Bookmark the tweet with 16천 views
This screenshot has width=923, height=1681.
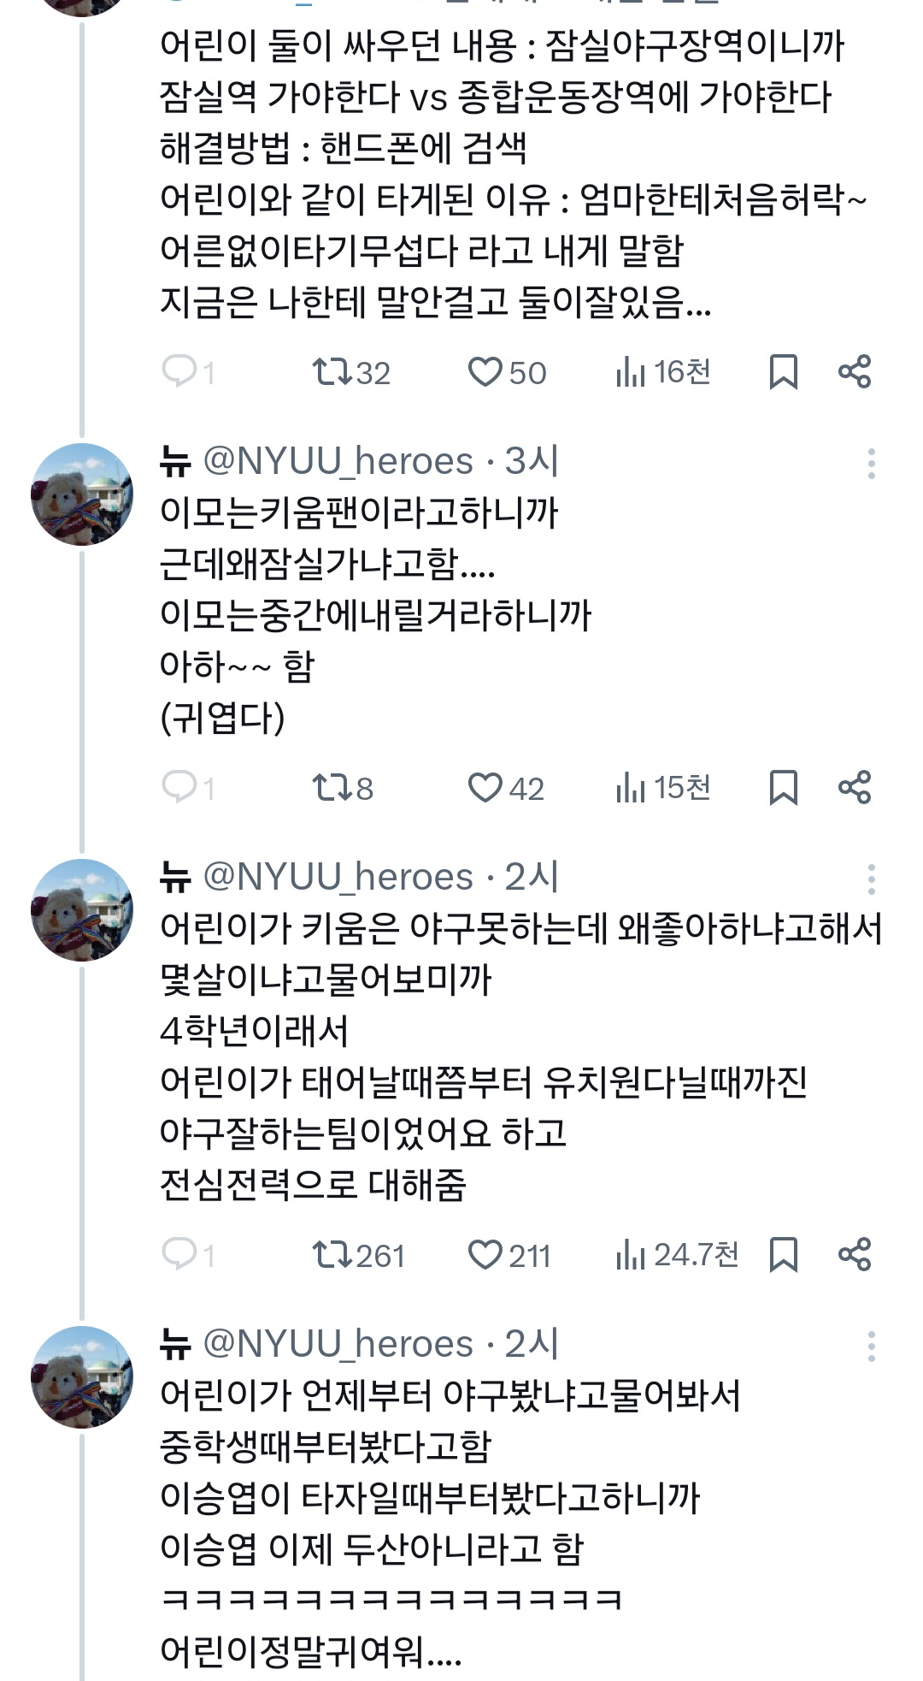[x=783, y=372]
